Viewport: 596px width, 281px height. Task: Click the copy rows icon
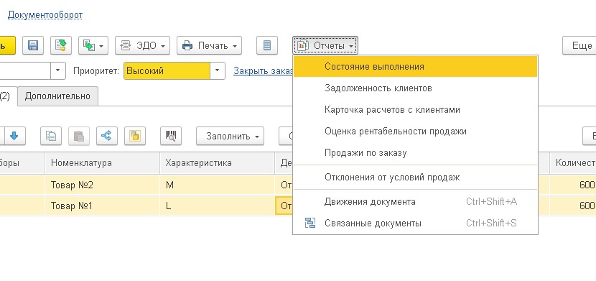51,136
